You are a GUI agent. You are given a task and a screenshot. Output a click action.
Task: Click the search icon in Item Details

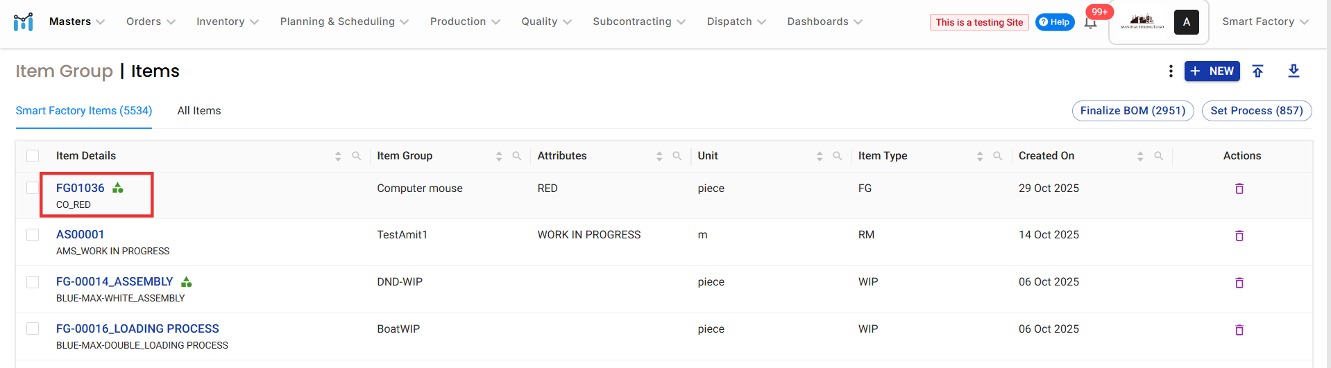point(357,156)
